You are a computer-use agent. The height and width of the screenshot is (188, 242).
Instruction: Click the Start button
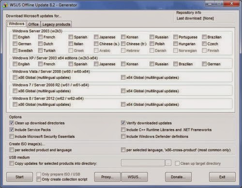coord(19,177)
